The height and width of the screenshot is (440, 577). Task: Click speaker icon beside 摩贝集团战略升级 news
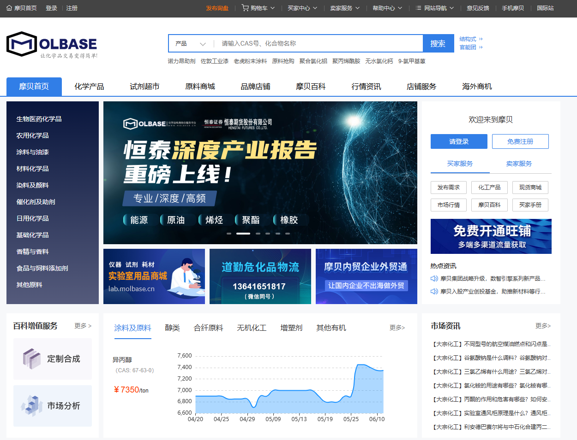click(434, 278)
